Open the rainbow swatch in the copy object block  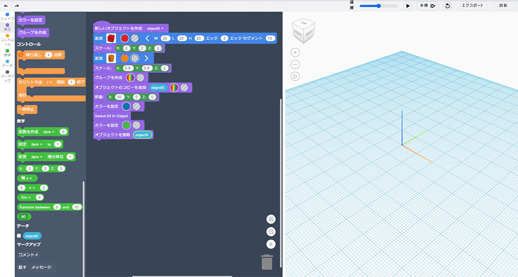coord(174,87)
